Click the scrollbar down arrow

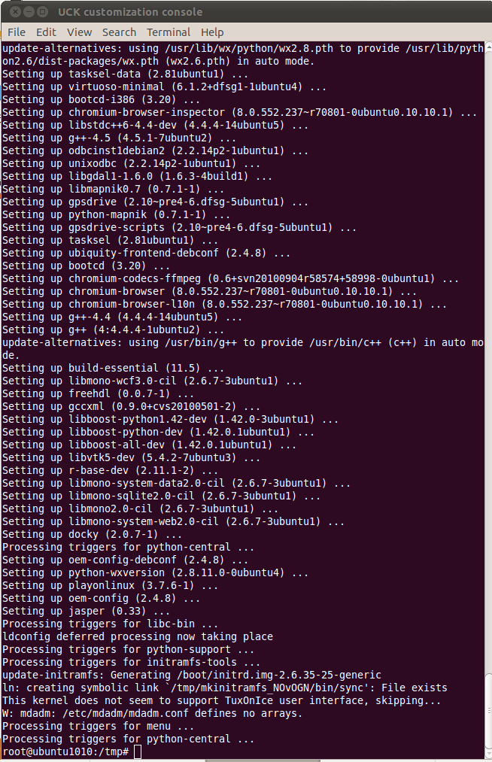(x=488, y=754)
